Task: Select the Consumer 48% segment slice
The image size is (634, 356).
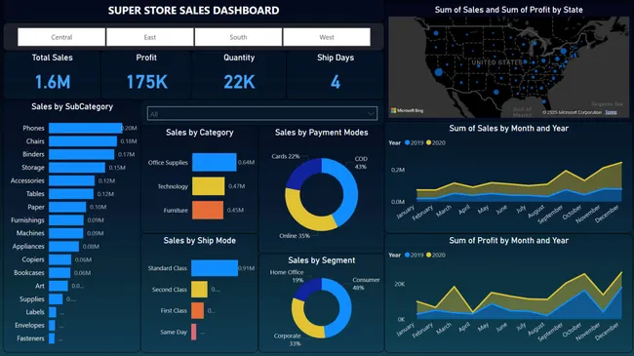Action: (x=343, y=307)
